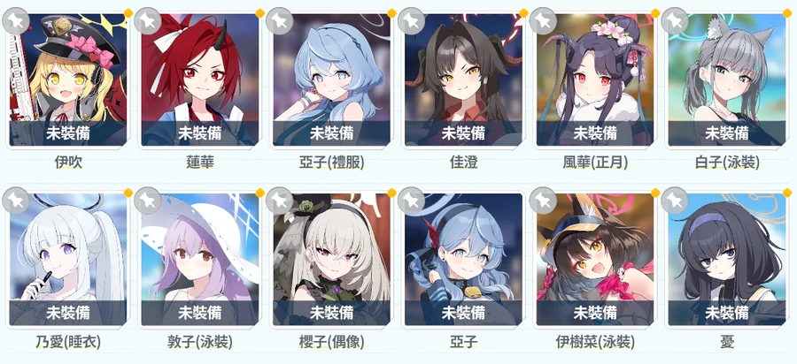Image resolution: width=797 pixels, height=364 pixels.
Task: Click pin icon on 敦子(泳裝) card
Action: coord(147,201)
